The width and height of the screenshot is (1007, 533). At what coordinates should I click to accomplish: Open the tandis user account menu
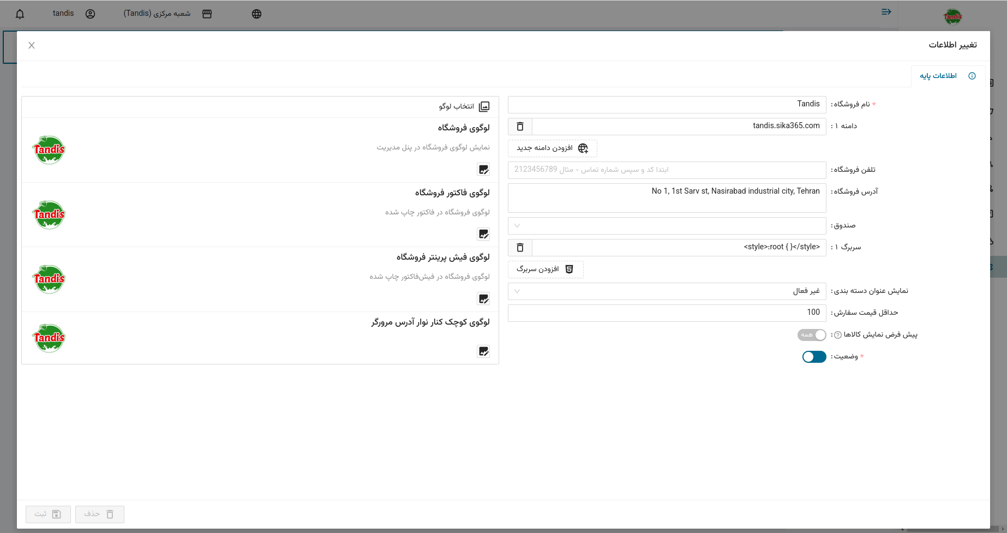click(74, 14)
